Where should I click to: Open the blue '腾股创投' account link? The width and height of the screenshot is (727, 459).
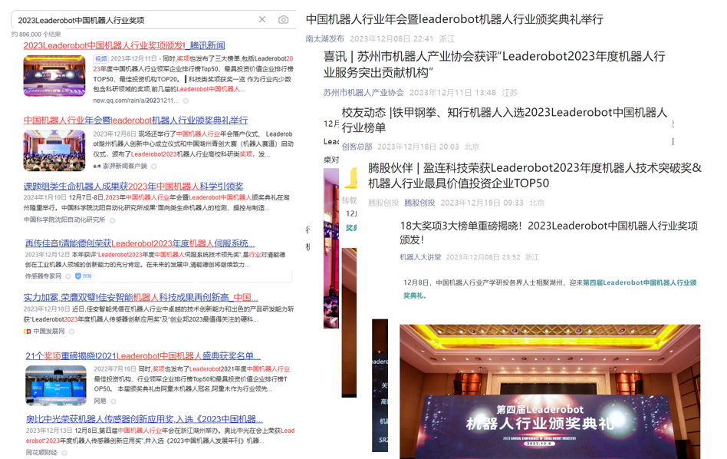[419, 203]
